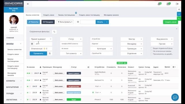Viewport: 185px width, 104px height.
Task: Expand the Фильтровать dropdown button
Action: click(x=65, y=22)
